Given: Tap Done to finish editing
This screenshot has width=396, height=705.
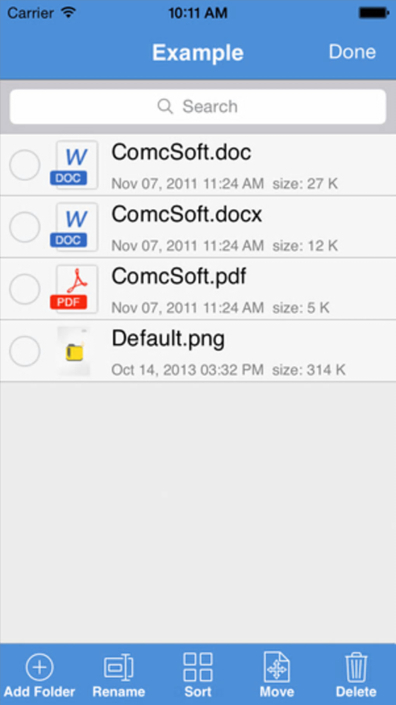Looking at the screenshot, I should pyautogui.click(x=352, y=52).
